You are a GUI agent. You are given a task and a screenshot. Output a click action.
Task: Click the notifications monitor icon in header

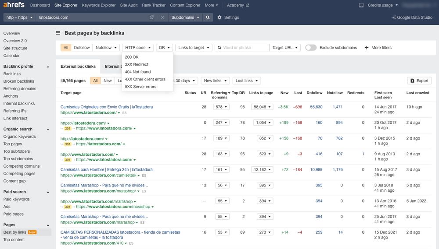(x=361, y=5)
